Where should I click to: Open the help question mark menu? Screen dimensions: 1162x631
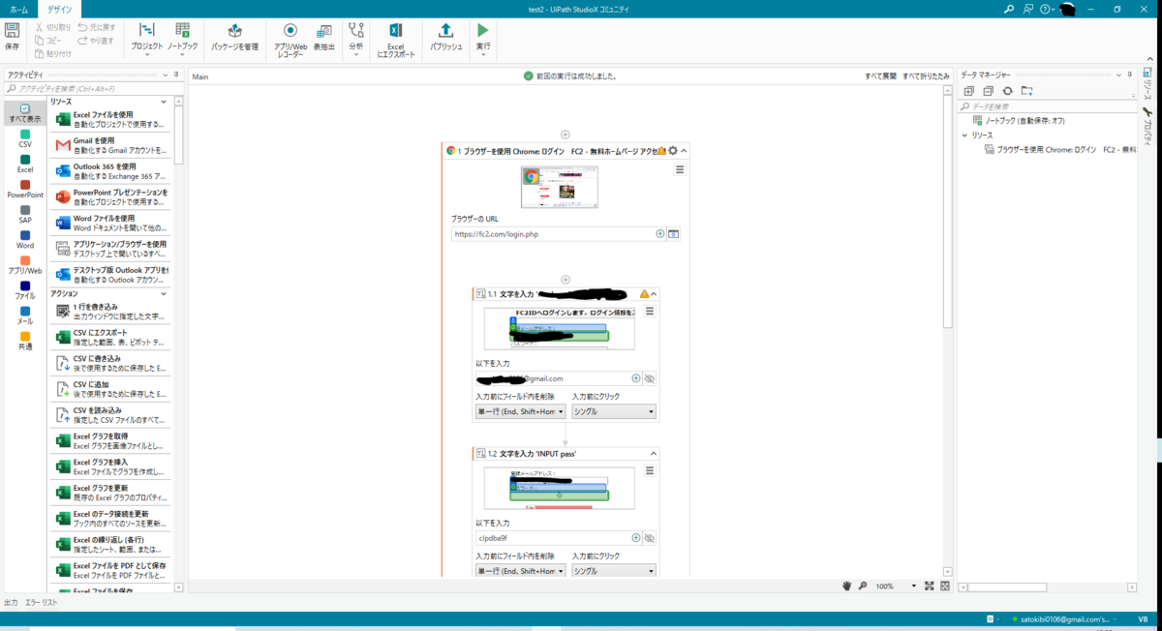tap(1046, 9)
